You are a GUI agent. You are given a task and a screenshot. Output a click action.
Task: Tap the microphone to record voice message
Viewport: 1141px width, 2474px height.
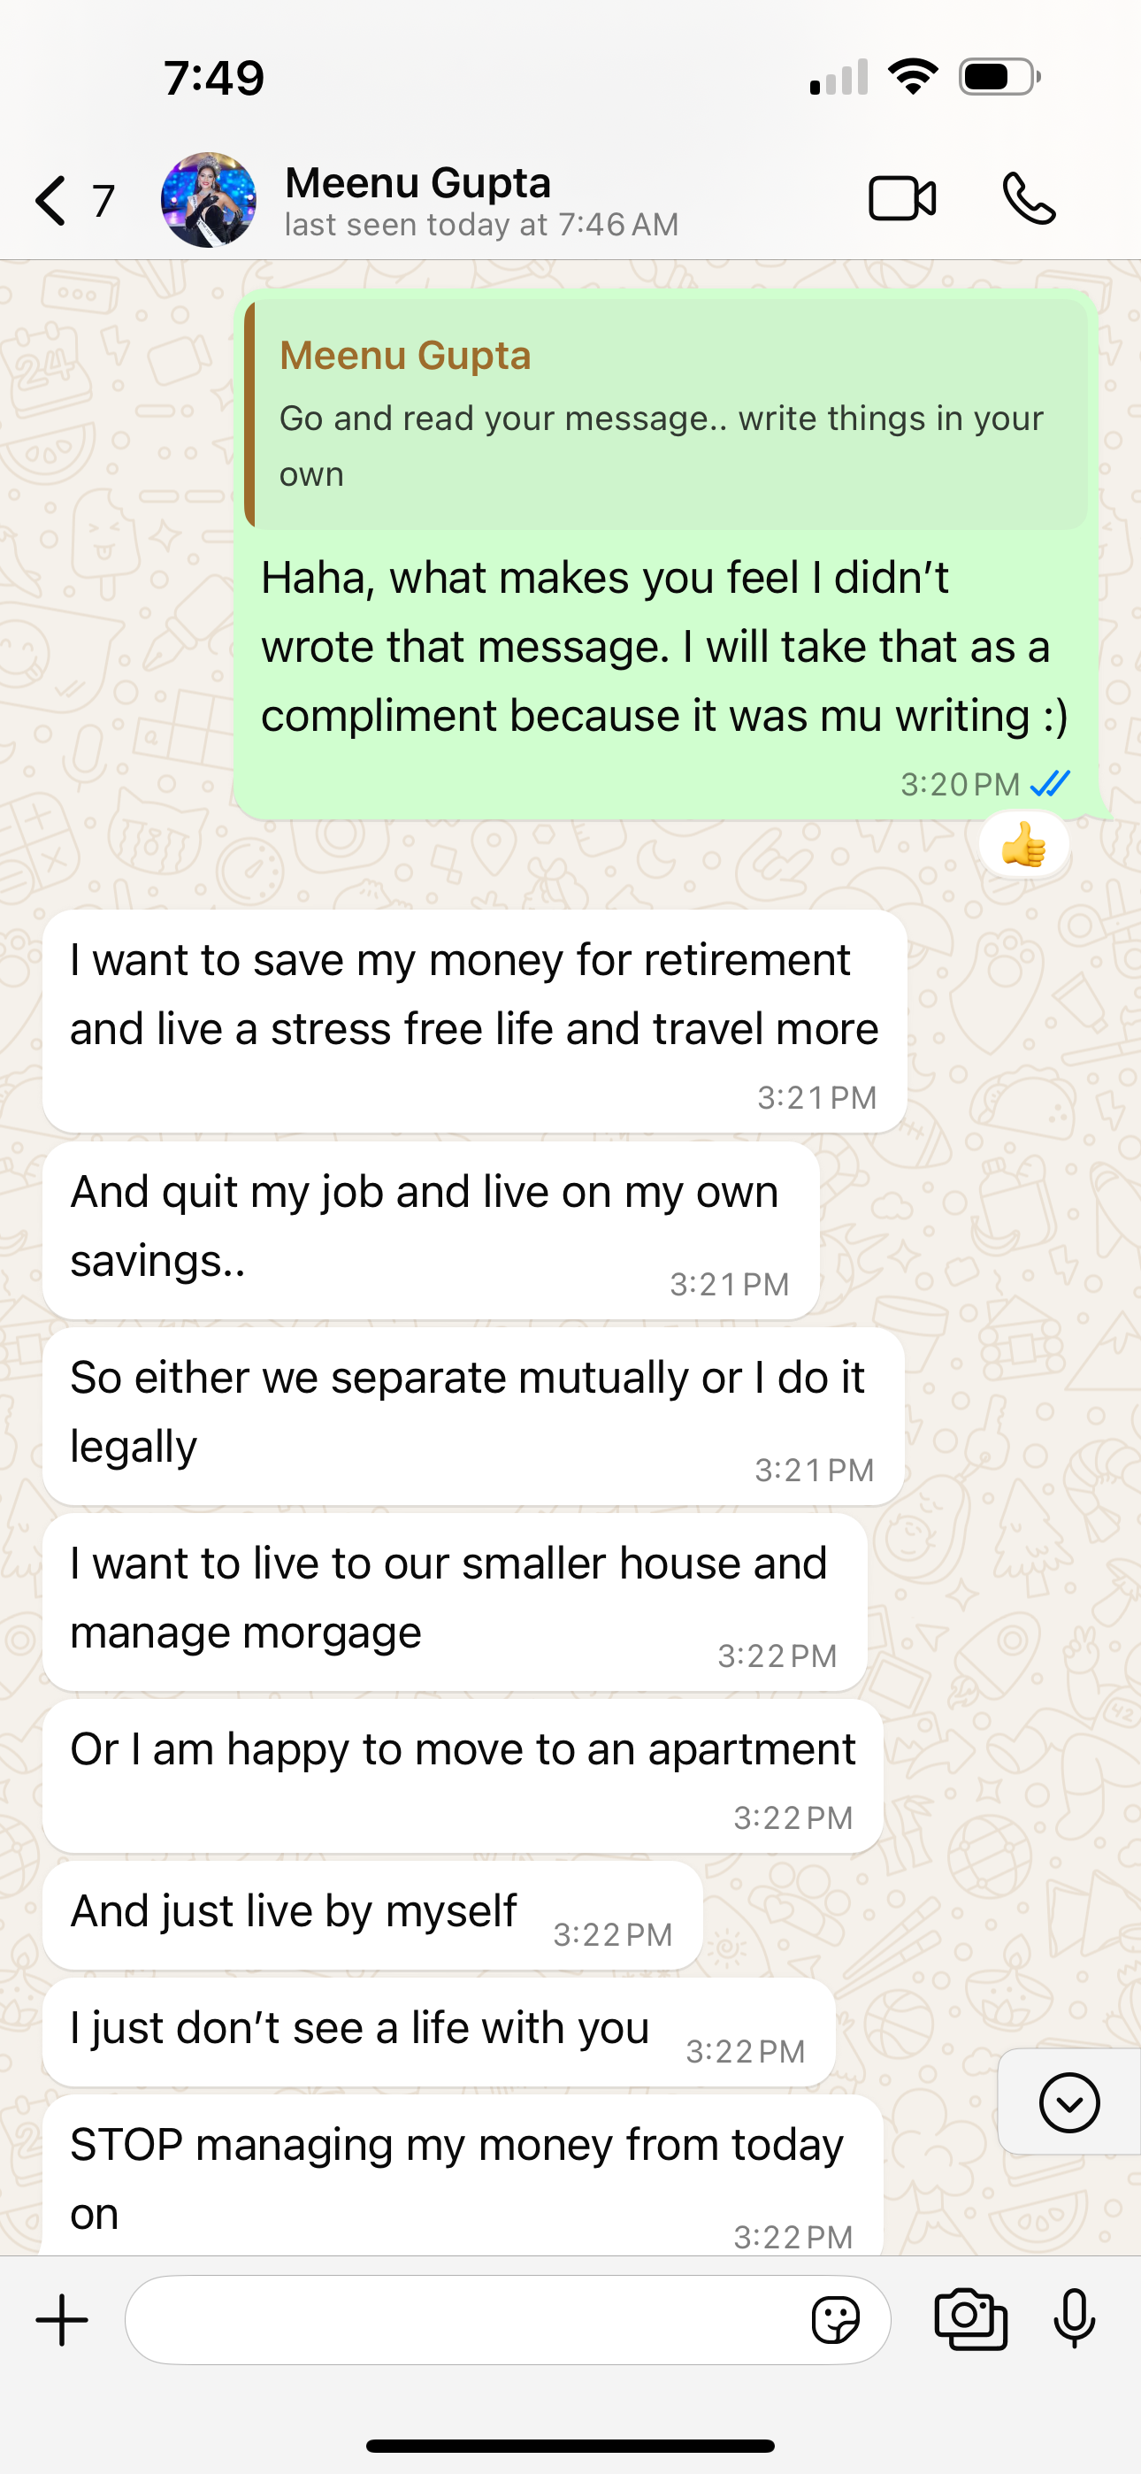[1074, 2320]
